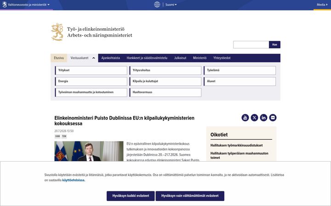Select Työelämä in the submenu
Screen dimensions: 331x206
(x=240, y=70)
